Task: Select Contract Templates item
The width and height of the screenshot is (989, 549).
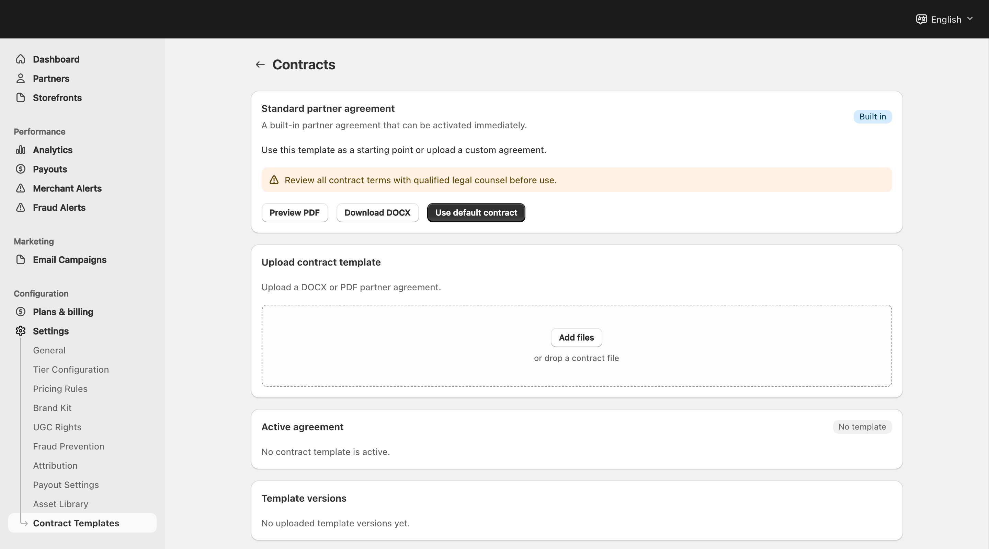Action: 82,523
